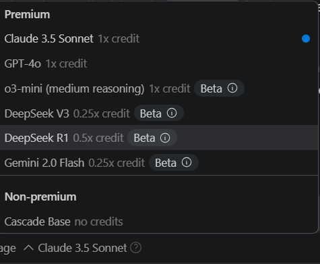This screenshot has height=264, width=320.
Task: Select o3-mini (medium reasoning) model
Action: tap(159, 88)
